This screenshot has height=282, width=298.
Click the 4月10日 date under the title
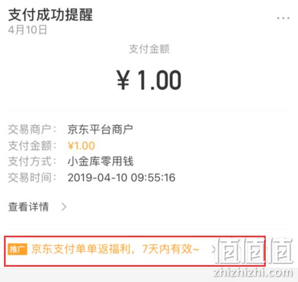click(x=28, y=30)
